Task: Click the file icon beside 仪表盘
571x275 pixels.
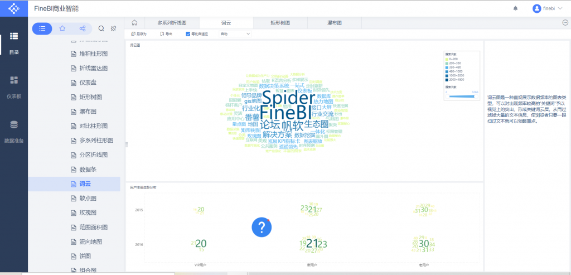Action: coord(73,83)
